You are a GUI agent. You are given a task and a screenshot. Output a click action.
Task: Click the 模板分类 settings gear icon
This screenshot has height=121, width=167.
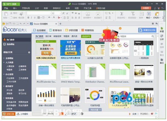coord(29,52)
